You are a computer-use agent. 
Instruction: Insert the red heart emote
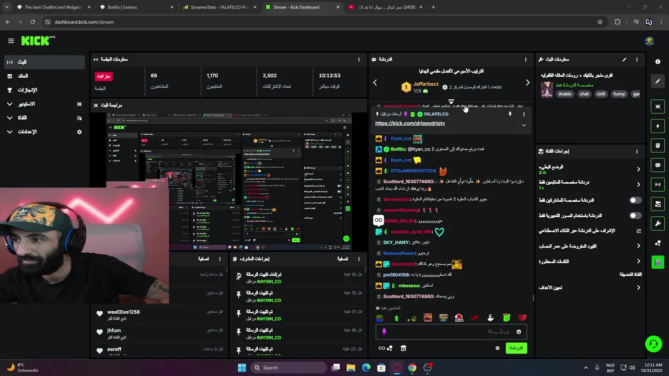(522, 318)
